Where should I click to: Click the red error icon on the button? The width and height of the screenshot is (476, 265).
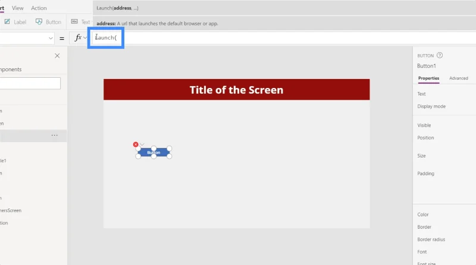136,144
